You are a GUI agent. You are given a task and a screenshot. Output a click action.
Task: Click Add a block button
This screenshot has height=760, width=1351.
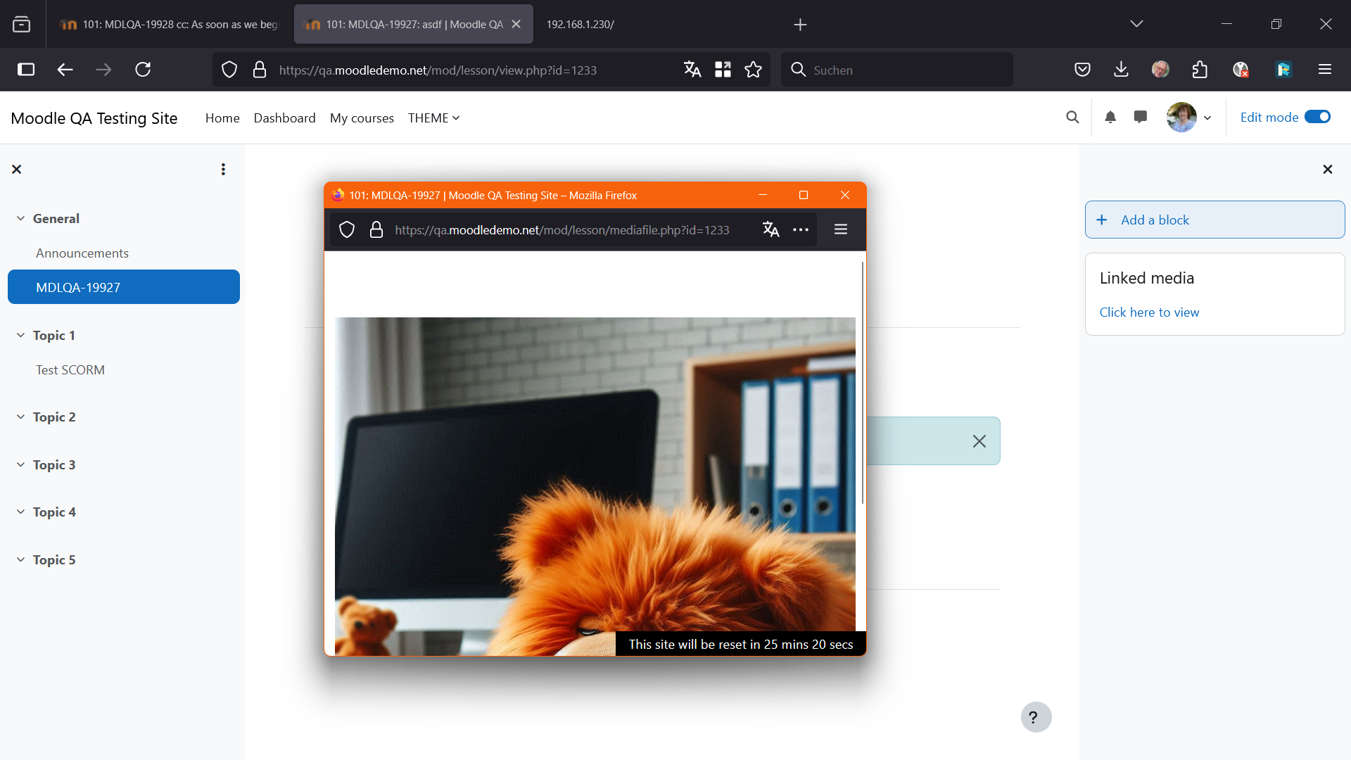tap(1214, 220)
